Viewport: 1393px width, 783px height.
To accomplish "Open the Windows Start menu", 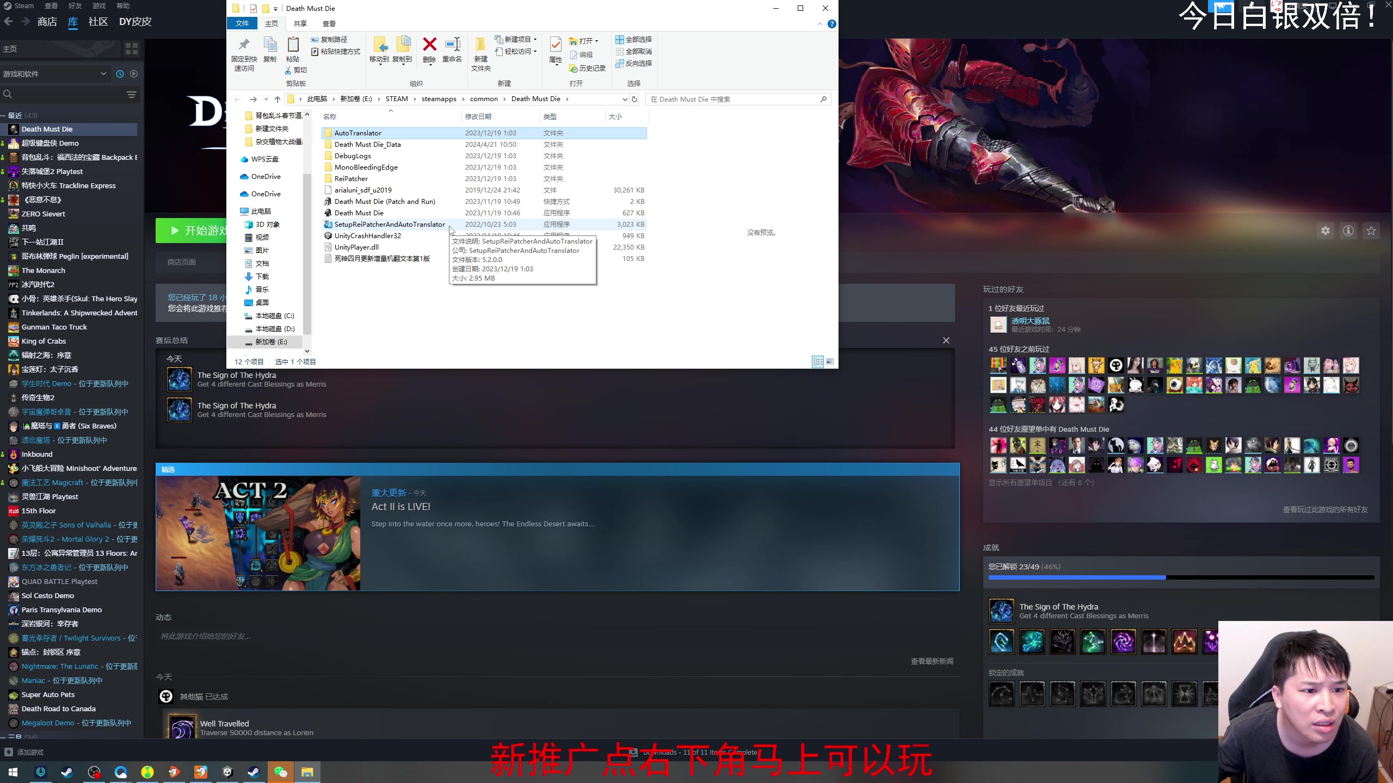I will (13, 772).
